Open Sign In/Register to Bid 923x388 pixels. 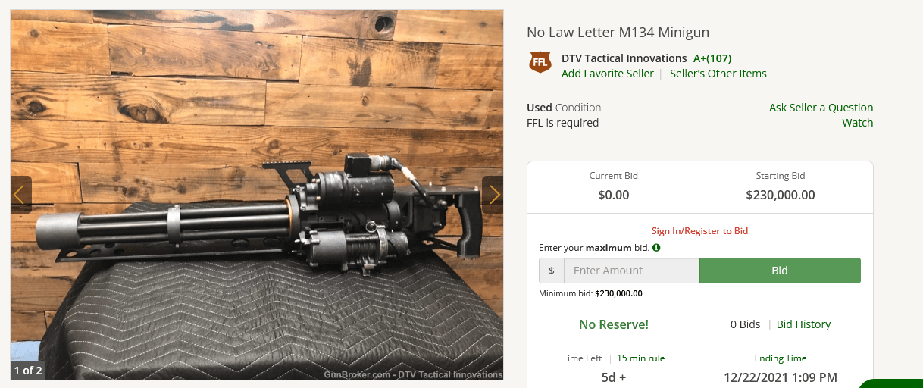700,231
